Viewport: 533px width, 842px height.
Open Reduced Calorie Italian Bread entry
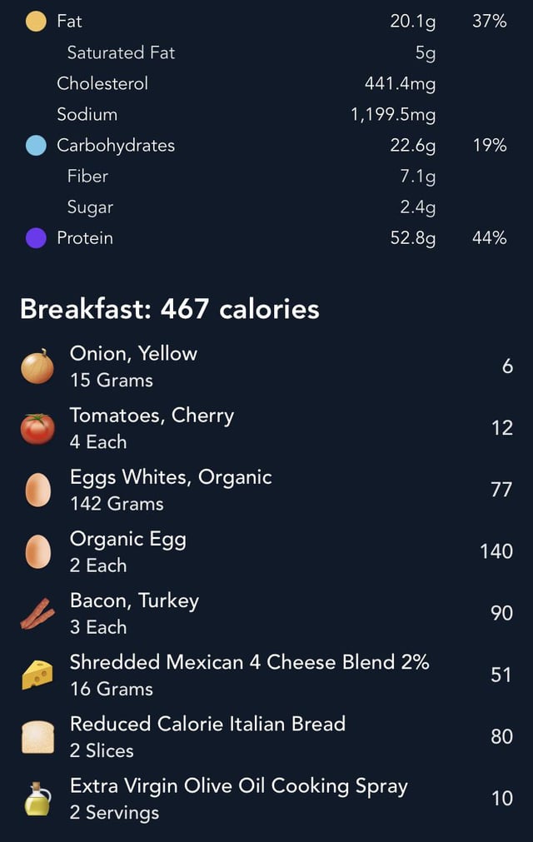click(x=266, y=737)
